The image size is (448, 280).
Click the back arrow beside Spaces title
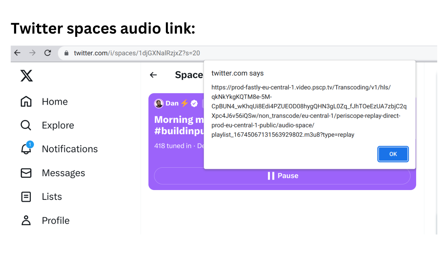pyautogui.click(x=153, y=75)
